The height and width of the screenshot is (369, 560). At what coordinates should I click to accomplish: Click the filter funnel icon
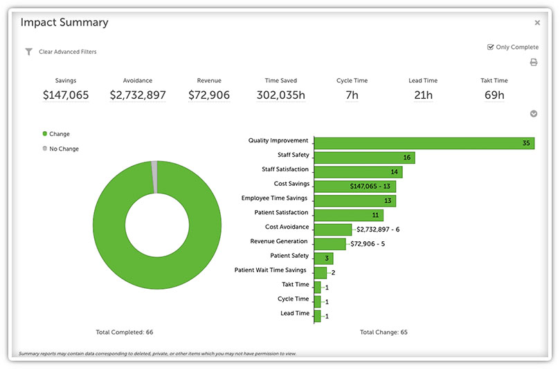pos(28,52)
